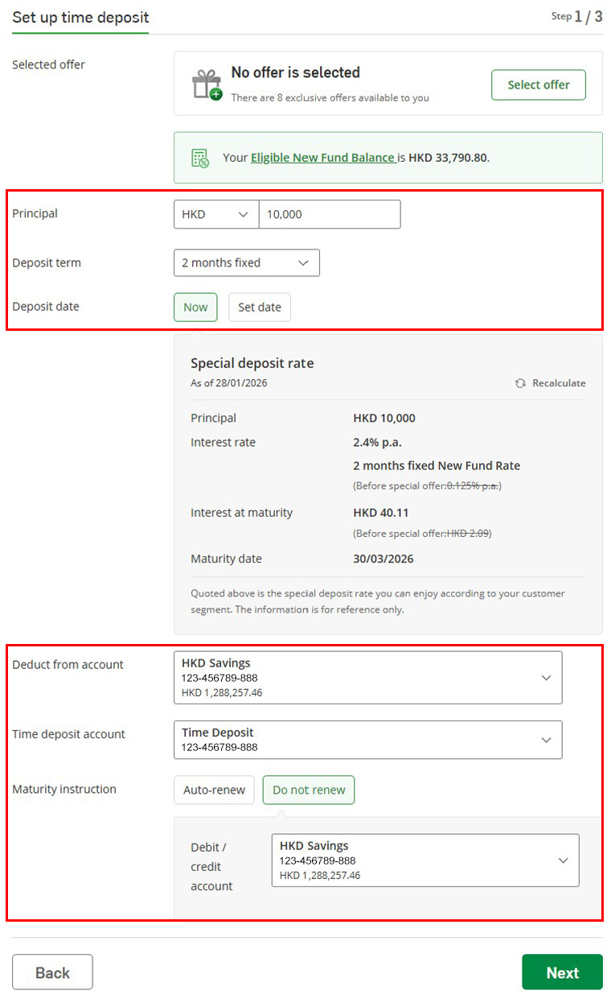Screen dimensions: 611x1003
Task: Click the Step 1 / 3 indicator
Action: 576,17
